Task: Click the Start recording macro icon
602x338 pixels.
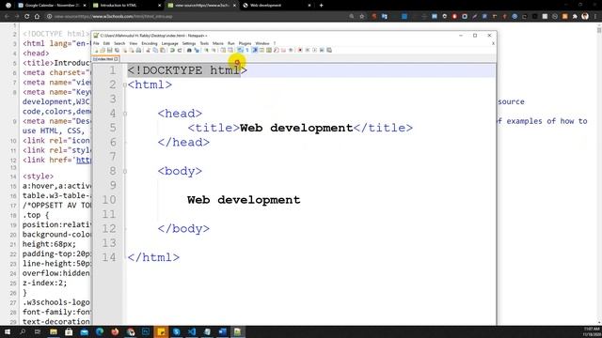Action: click(300, 50)
